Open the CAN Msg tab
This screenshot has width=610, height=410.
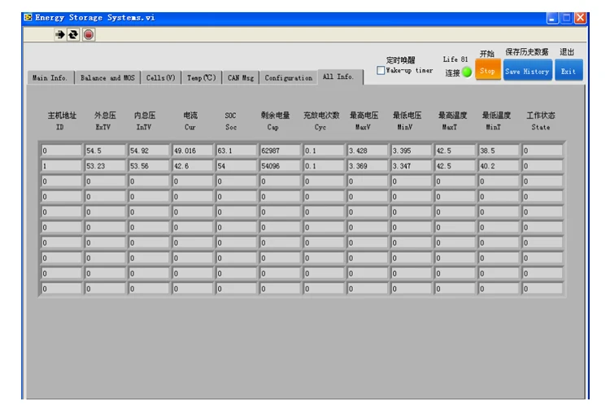[x=240, y=78]
